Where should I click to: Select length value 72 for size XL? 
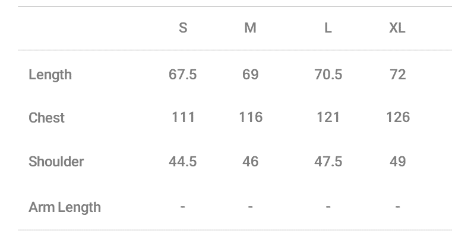[x=397, y=75]
